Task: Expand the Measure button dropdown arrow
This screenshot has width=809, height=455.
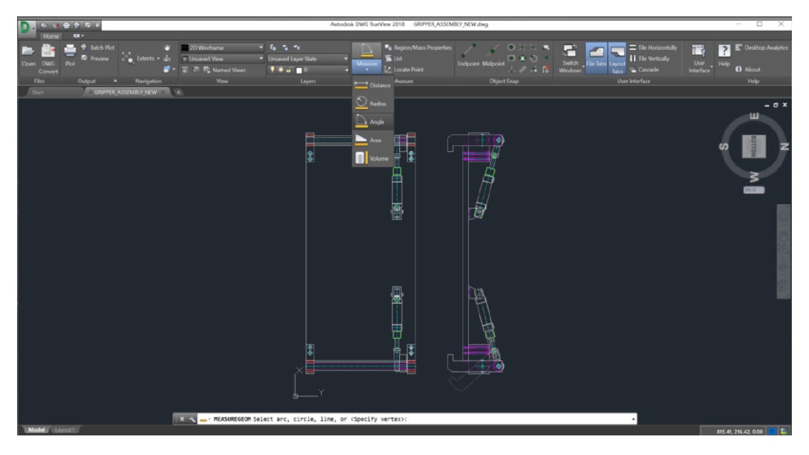Action: pyautogui.click(x=367, y=70)
